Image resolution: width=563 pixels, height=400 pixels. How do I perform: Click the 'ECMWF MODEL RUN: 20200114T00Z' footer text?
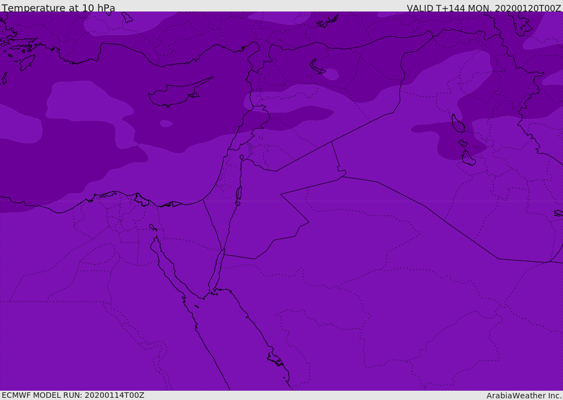pyautogui.click(x=73, y=395)
